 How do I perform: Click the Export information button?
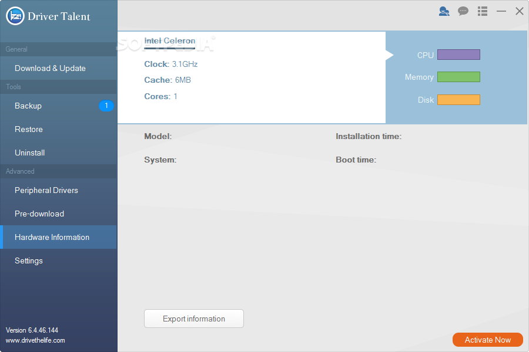point(194,319)
